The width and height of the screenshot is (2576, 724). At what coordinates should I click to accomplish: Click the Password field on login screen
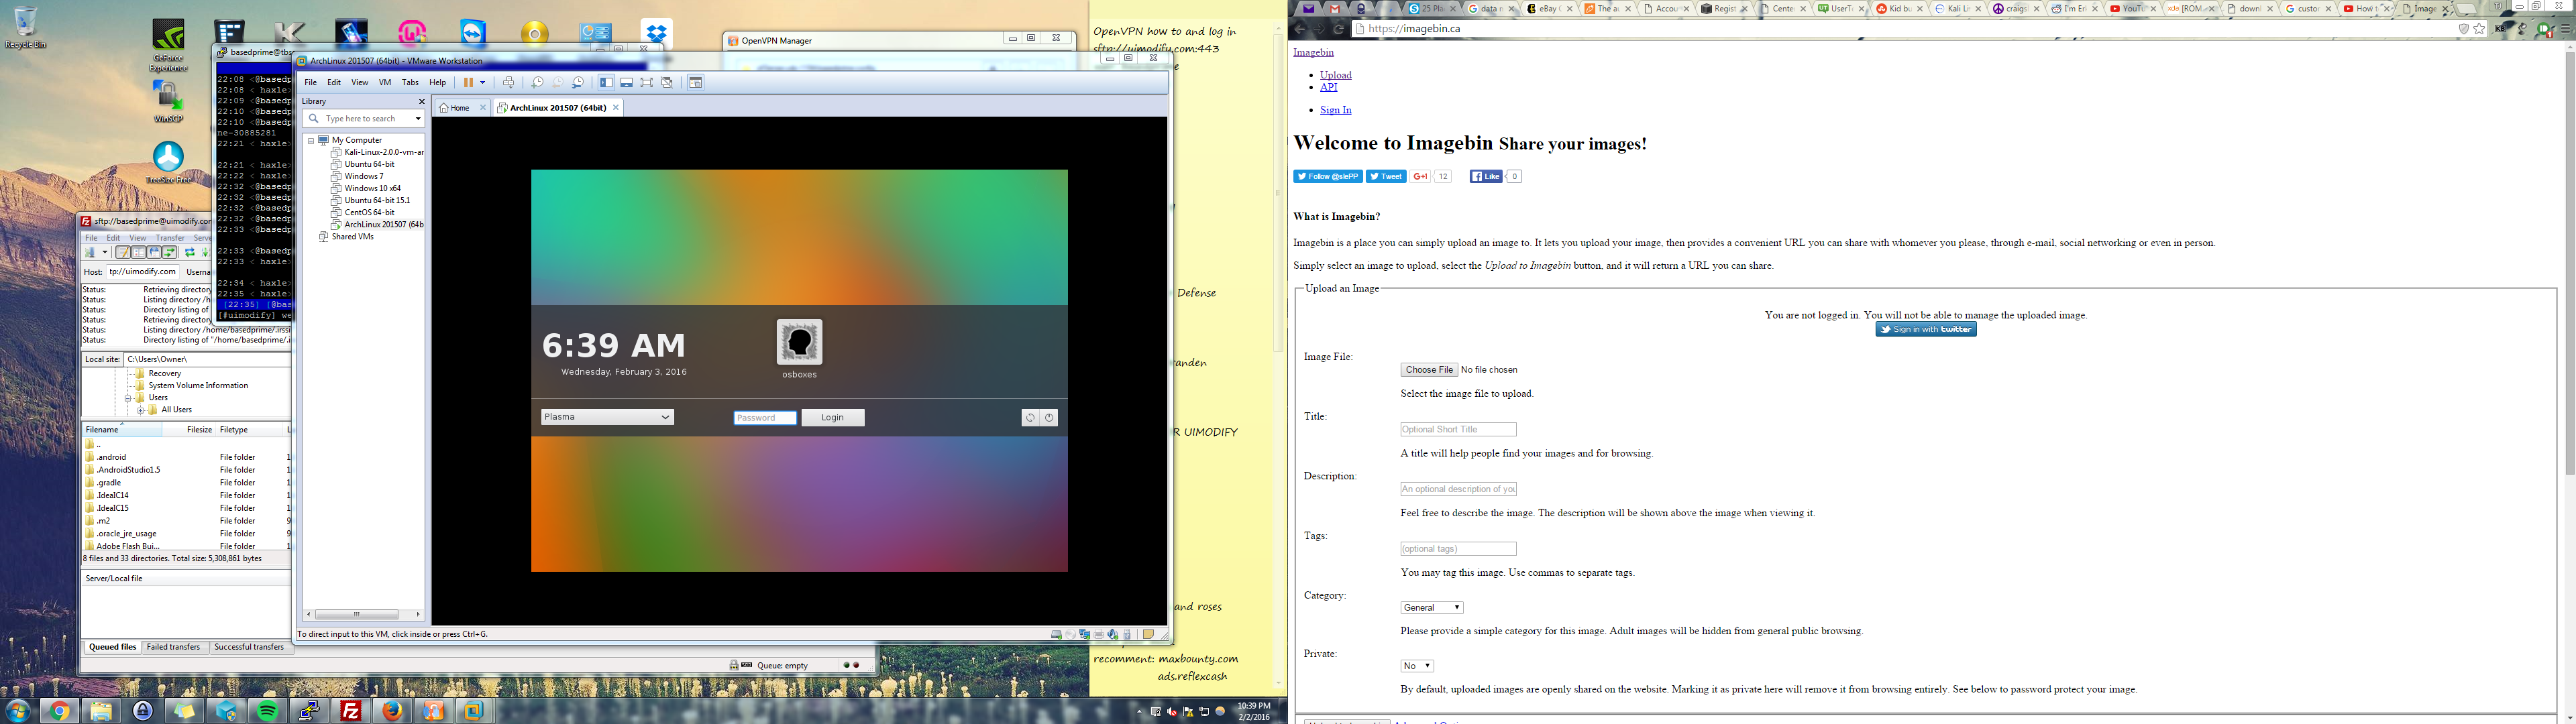pos(765,418)
